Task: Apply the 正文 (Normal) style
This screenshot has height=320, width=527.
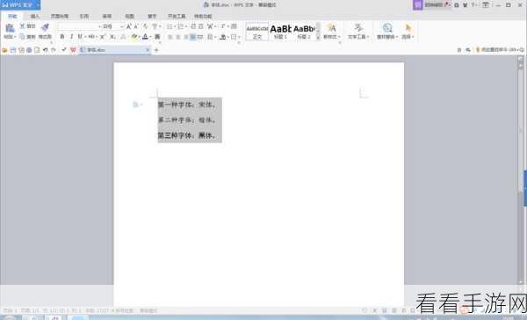Action: tap(257, 32)
